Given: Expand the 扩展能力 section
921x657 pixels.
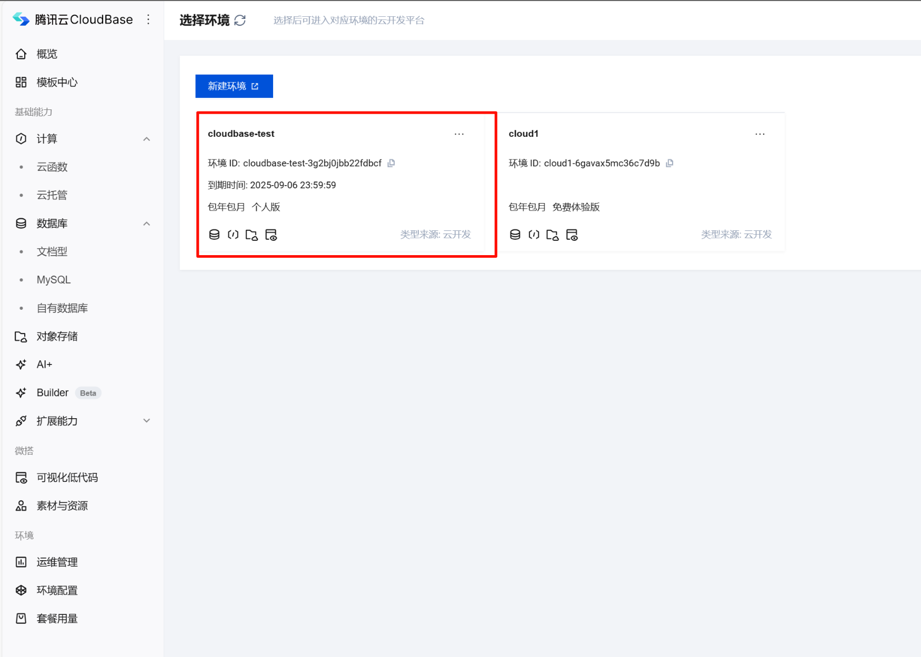Looking at the screenshot, I should pyautogui.click(x=146, y=421).
